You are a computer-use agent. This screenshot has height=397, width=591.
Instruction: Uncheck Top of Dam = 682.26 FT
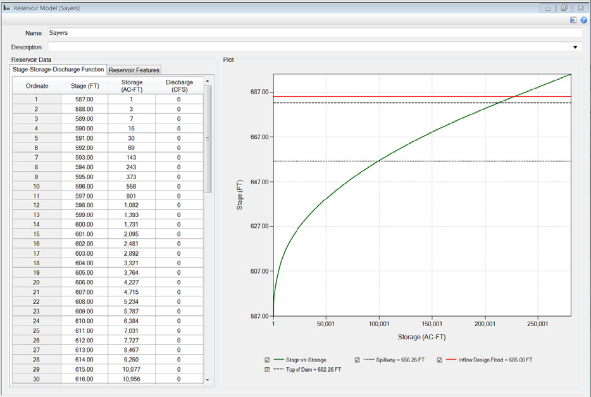click(267, 369)
